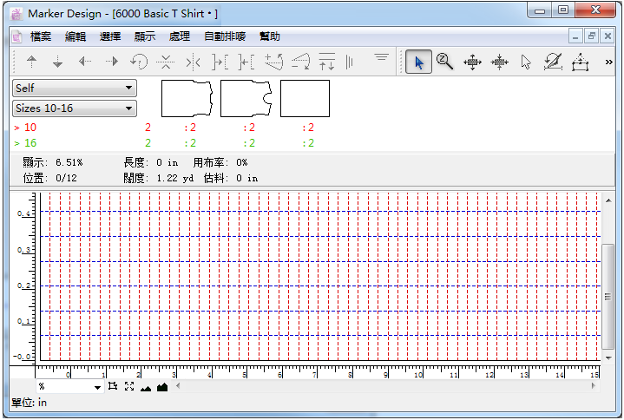Screen dimensions: 624x420
Task: Click the horizontal scrollbar right arrow
Action: [594, 385]
